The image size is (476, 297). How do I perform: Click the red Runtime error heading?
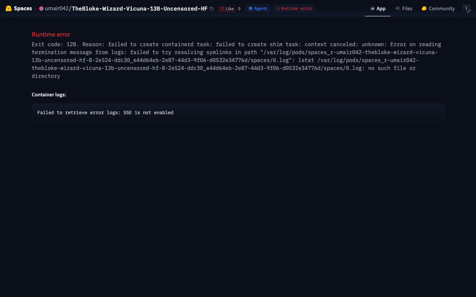(x=51, y=34)
